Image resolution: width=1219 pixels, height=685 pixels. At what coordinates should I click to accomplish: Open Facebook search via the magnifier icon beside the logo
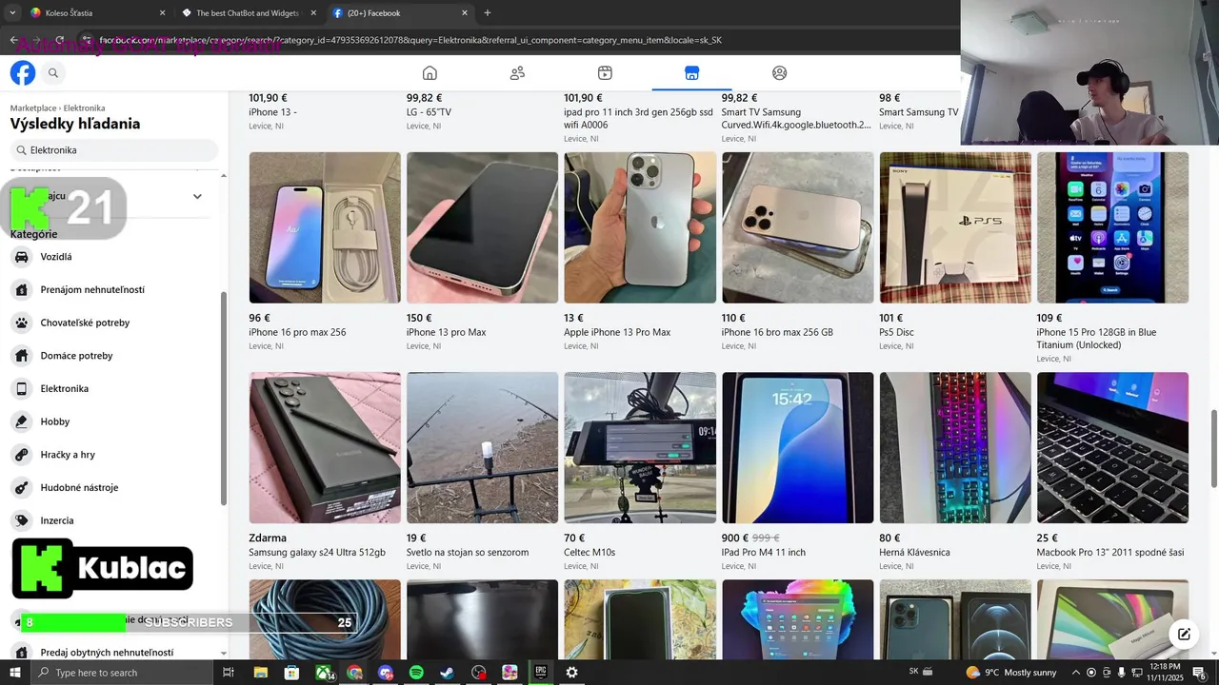pos(53,73)
